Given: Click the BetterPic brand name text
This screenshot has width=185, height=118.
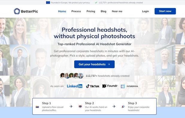Looking at the screenshot, I should (30, 11).
